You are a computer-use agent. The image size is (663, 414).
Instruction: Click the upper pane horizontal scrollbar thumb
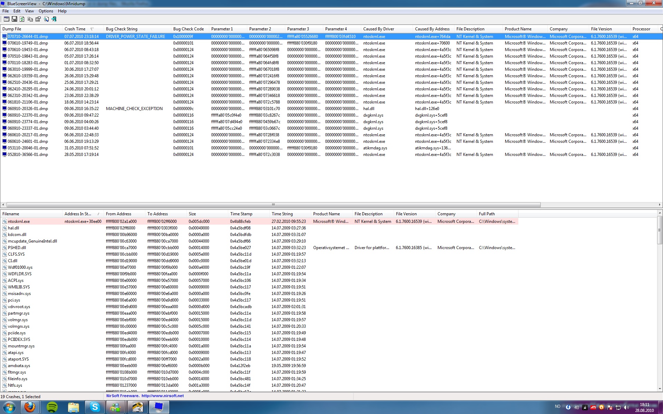click(273, 205)
